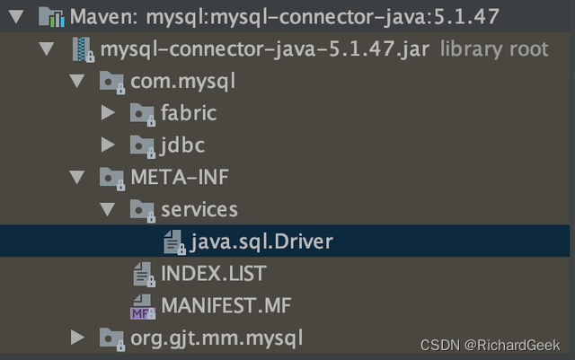Image resolution: width=575 pixels, height=360 pixels.
Task: Click the Maven library bar-chart icon
Action: pyautogui.click(x=51, y=16)
